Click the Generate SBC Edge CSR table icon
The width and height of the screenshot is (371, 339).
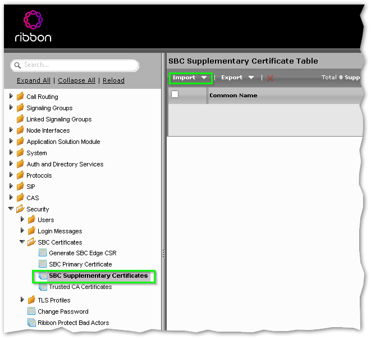click(43, 253)
